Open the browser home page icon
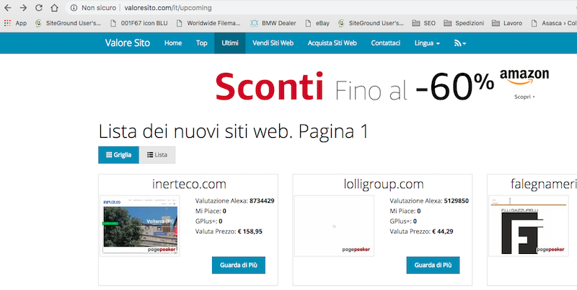This screenshot has height=290, width=577. [55, 8]
